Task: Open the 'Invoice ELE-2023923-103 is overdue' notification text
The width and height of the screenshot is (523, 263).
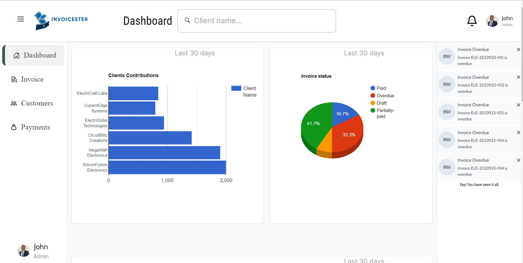Action: (482, 116)
